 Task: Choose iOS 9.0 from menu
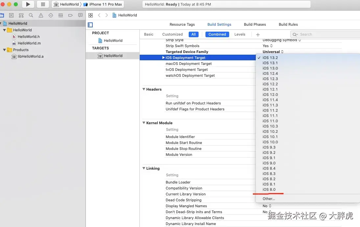269,163
